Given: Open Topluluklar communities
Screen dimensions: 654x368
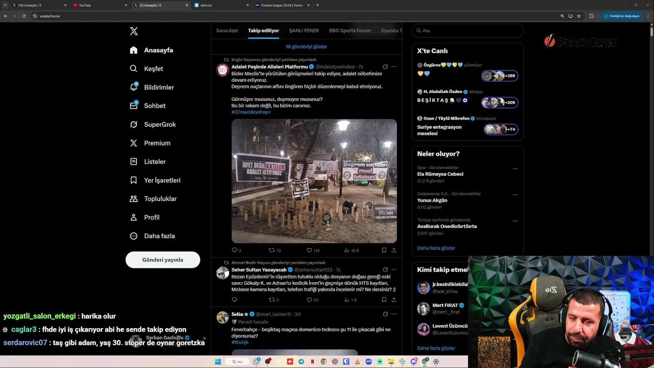Looking at the screenshot, I should [153, 199].
